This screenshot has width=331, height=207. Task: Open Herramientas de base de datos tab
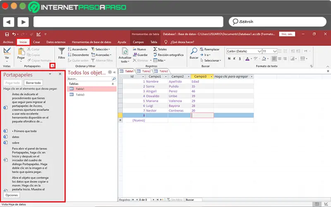91,42
